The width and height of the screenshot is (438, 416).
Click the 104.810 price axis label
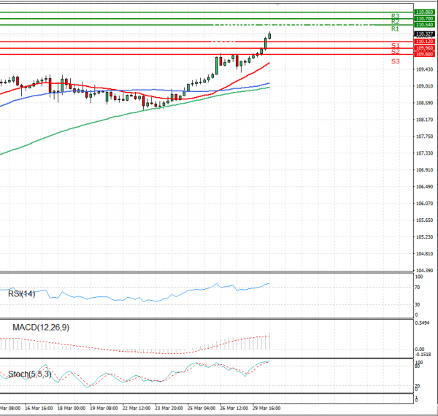[x=423, y=254]
